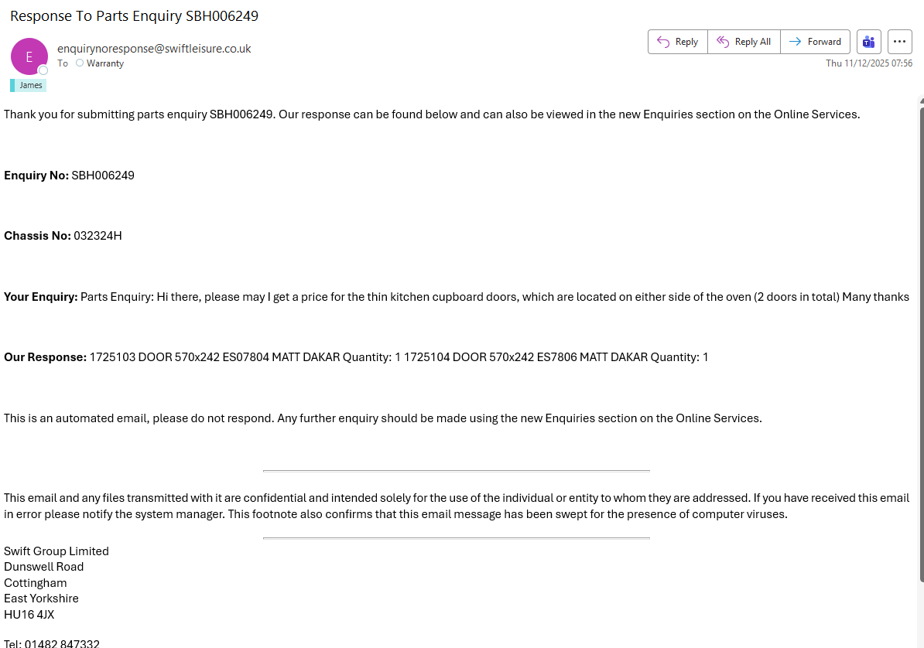Screen dimensions: 924x648
Task: Click the sender's purple avatar circle
Action: (x=29, y=56)
